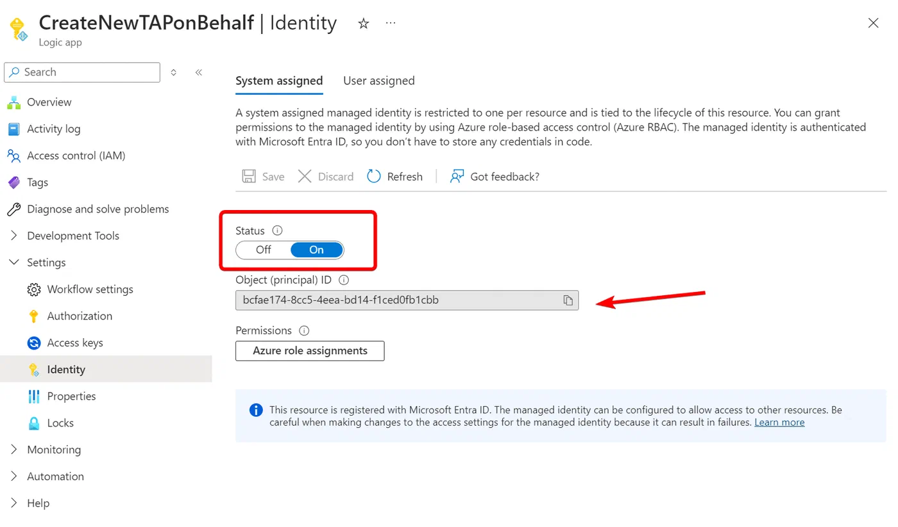Click the Logic app key icon in header

(x=17, y=29)
